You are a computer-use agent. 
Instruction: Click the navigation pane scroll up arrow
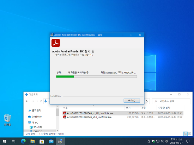click(x=57, y=107)
